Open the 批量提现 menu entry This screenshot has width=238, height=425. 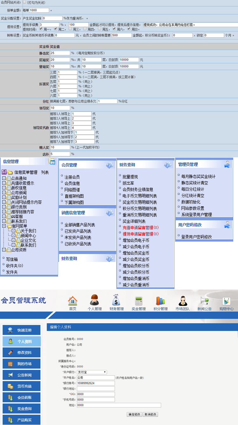[130, 177]
